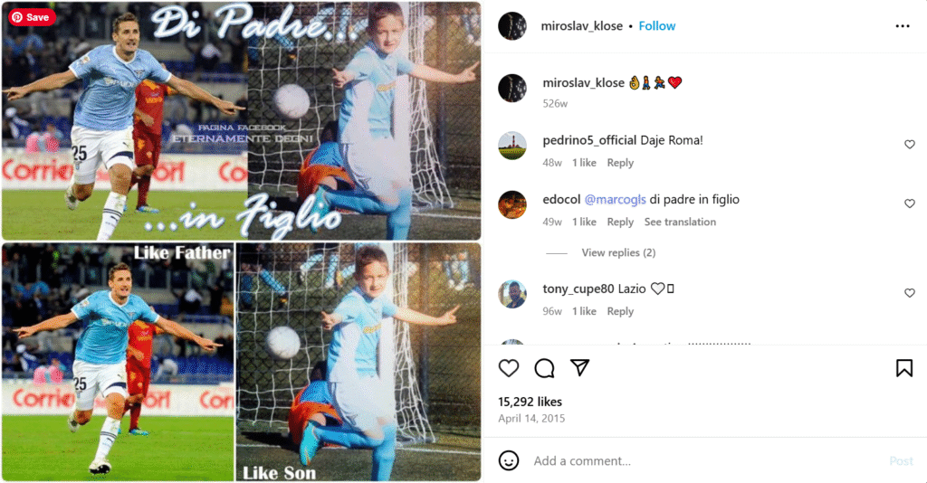
Task: Open the @marcogls mention link
Action: click(x=615, y=200)
